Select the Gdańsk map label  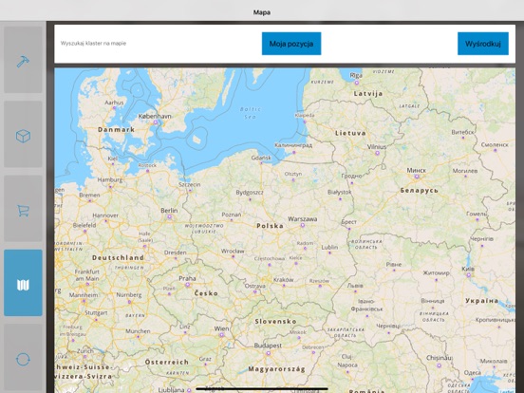coord(261,158)
